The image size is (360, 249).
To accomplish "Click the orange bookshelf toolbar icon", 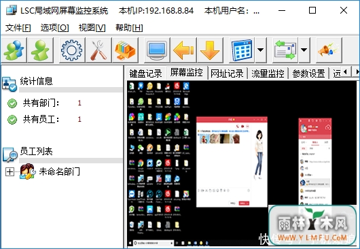I will [x=125, y=50].
